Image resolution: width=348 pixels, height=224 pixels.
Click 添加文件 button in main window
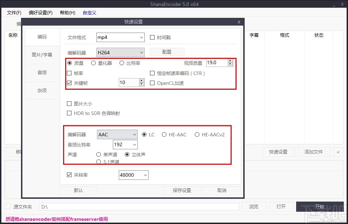point(314,152)
